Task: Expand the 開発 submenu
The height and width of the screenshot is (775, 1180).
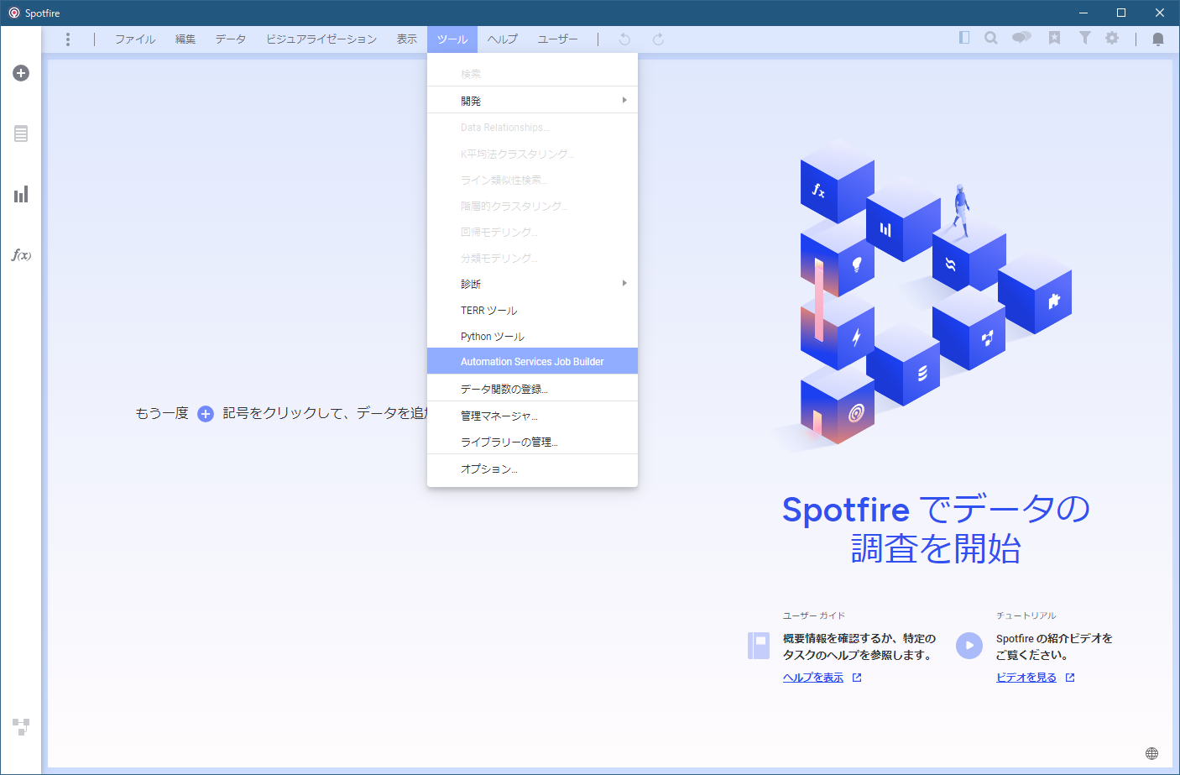Action: click(x=532, y=101)
